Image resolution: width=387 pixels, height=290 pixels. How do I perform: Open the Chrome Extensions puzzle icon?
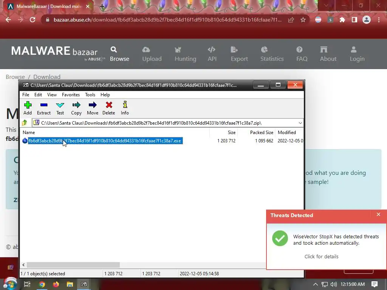click(342, 20)
